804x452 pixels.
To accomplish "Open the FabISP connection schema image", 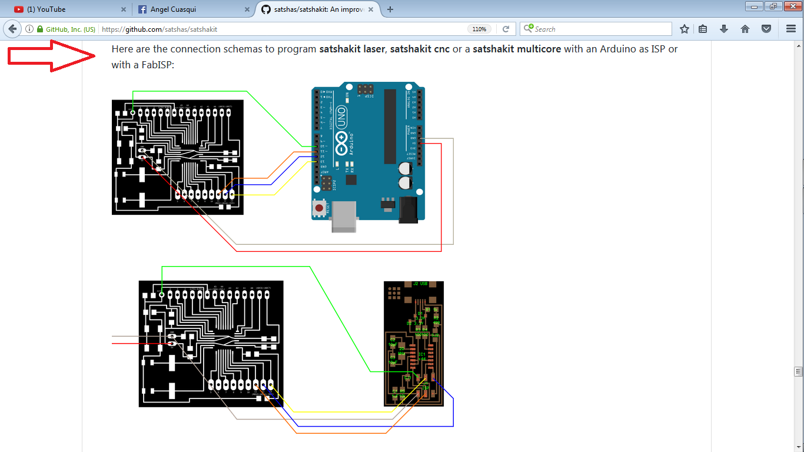I will tap(283, 350).
